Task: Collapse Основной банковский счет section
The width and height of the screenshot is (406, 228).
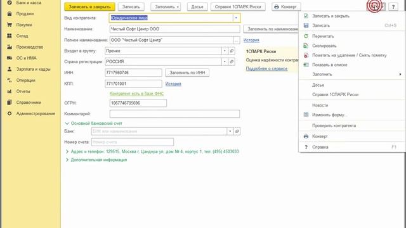Action: coord(67,123)
